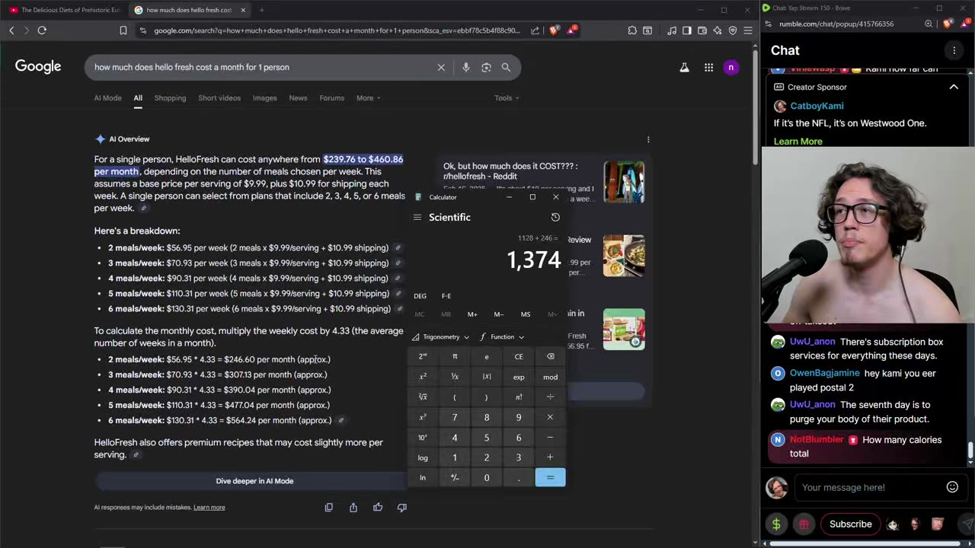The height and width of the screenshot is (548, 975).
Task: Open AI Overview more options menu
Action: pos(648,139)
